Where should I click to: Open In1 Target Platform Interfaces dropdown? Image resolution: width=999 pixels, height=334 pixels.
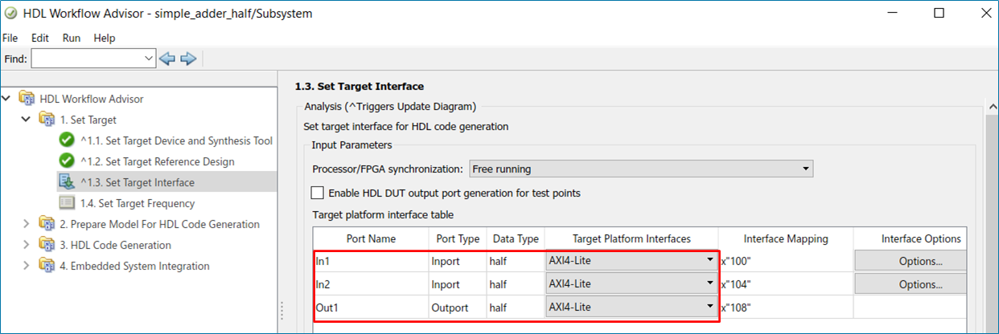[x=709, y=260]
